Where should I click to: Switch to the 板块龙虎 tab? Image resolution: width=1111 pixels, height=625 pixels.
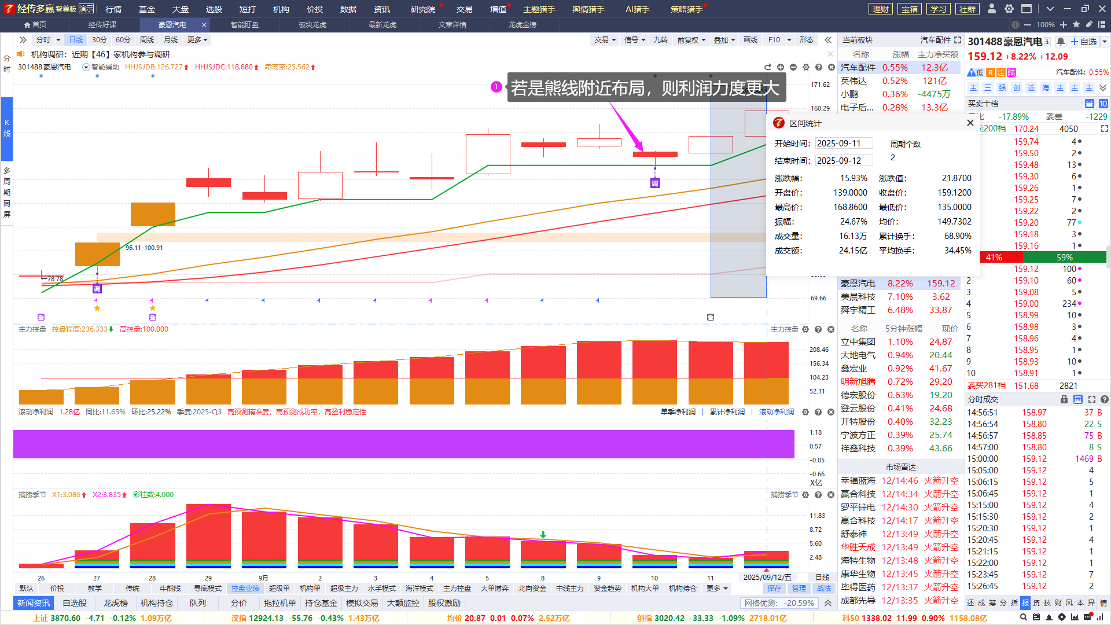point(312,25)
